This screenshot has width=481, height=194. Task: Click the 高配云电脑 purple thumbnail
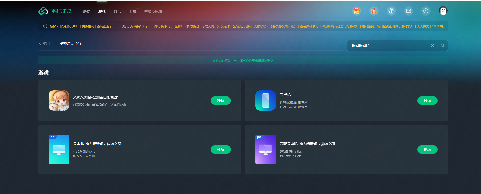pyautogui.click(x=265, y=149)
